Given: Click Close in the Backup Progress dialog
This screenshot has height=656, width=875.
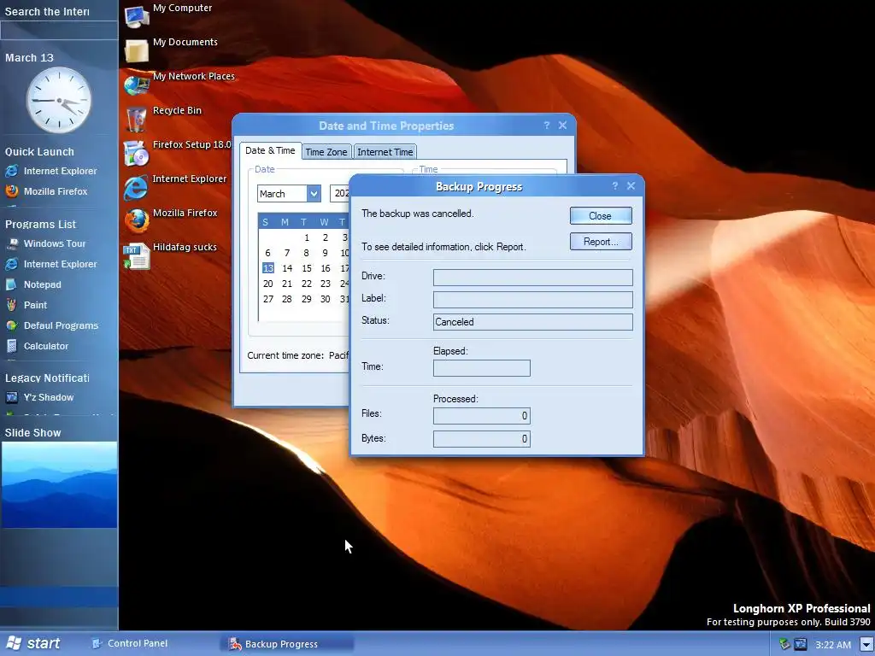Looking at the screenshot, I should click(601, 216).
